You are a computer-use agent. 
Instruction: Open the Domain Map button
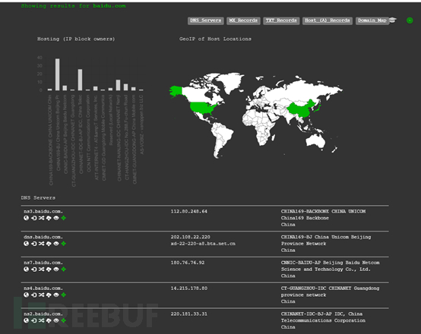pos(372,20)
